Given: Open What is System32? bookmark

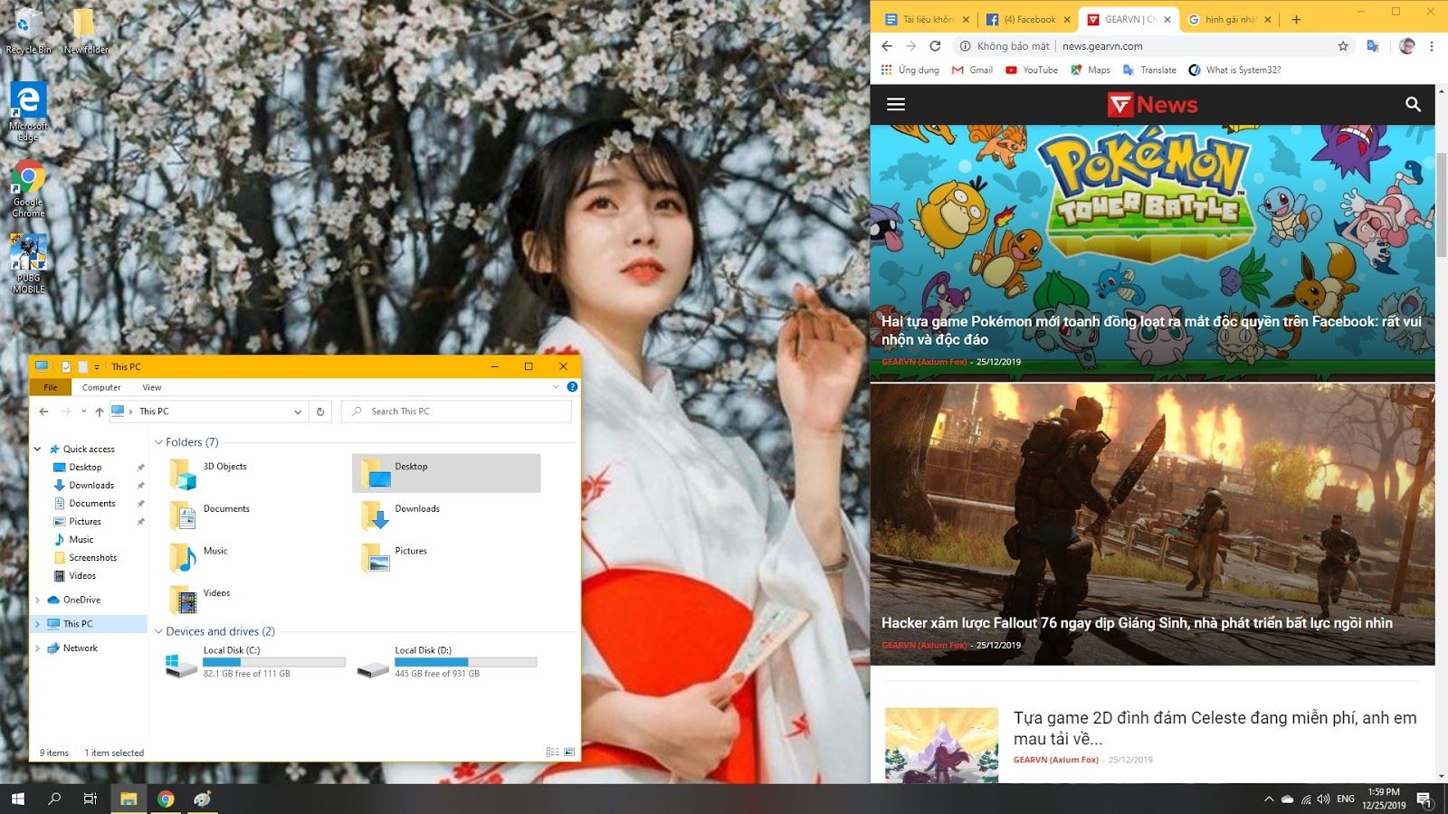Looking at the screenshot, I should point(1234,70).
